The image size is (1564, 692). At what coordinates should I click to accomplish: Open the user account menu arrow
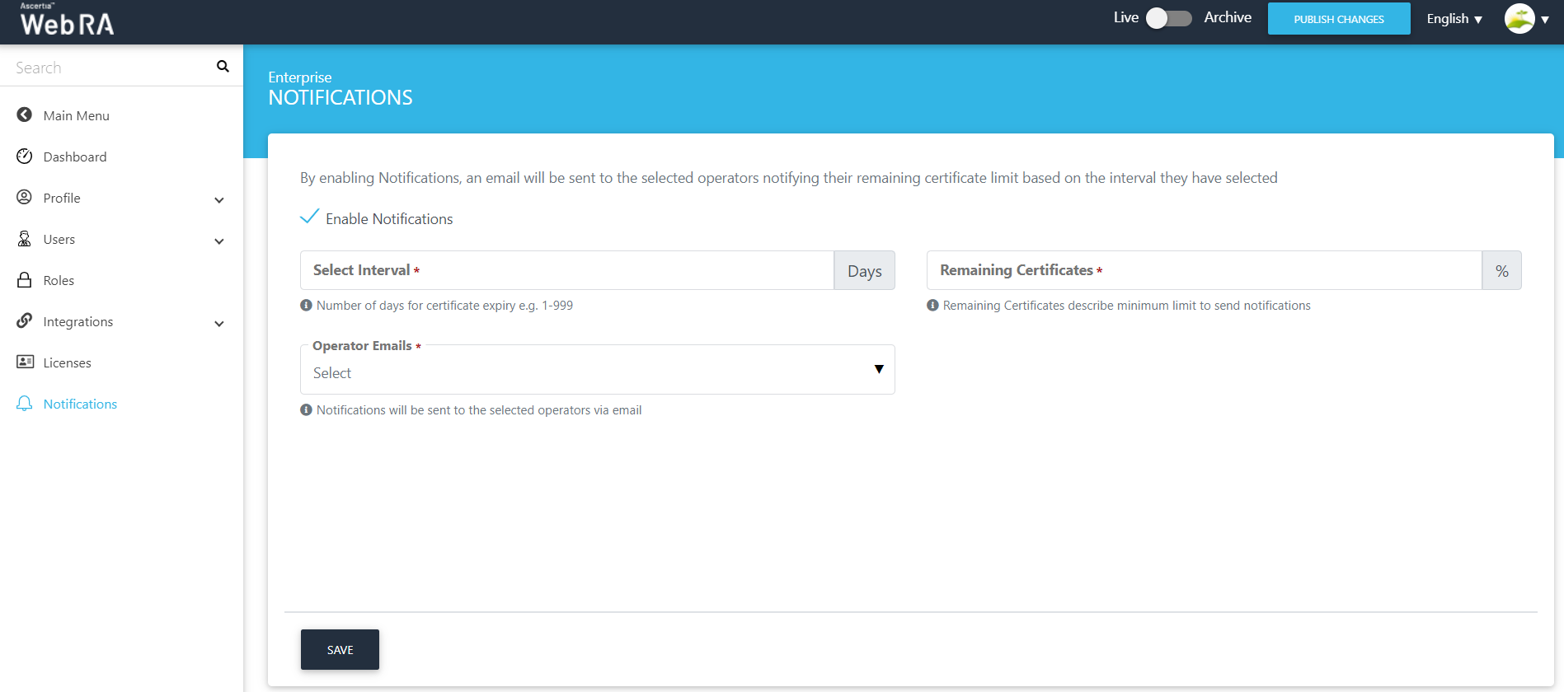pos(1545,20)
